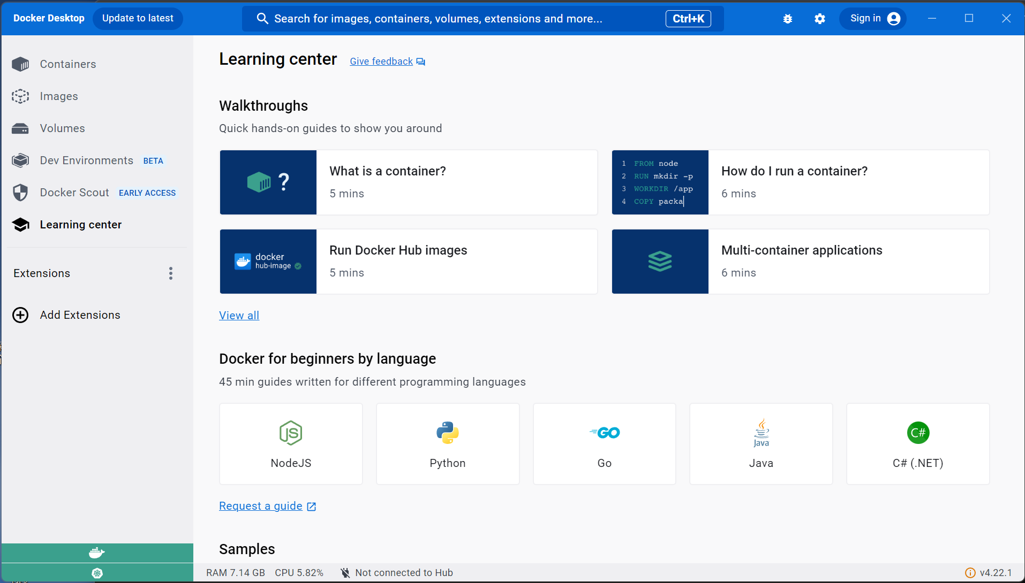Click the Docker whale engine status indicator
1025x583 pixels.
click(x=97, y=553)
